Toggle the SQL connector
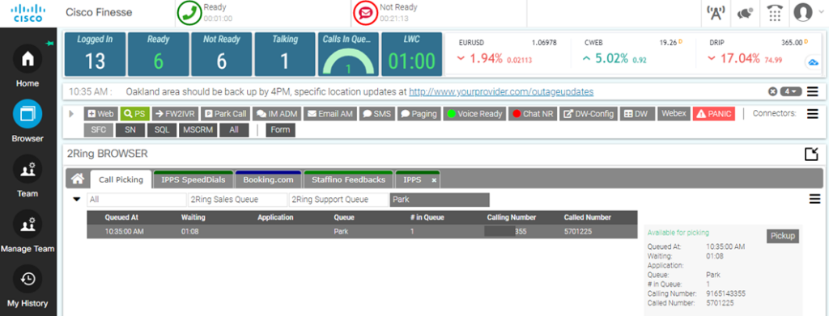This screenshot has height=316, width=829. click(162, 130)
